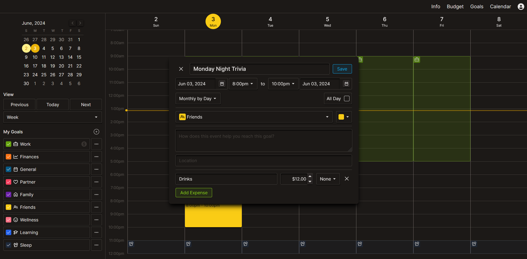Open the Budget page in top navigation
Viewport: 527px width, 259px height.
coord(455,7)
